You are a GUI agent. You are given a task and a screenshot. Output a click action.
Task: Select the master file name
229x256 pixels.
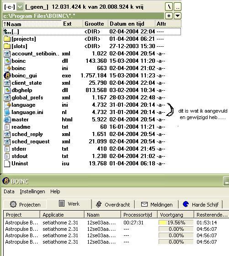[x=20, y=120]
